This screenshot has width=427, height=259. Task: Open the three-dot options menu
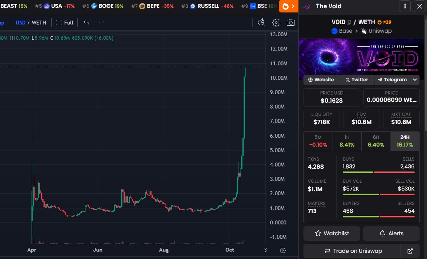pyautogui.click(x=405, y=6)
